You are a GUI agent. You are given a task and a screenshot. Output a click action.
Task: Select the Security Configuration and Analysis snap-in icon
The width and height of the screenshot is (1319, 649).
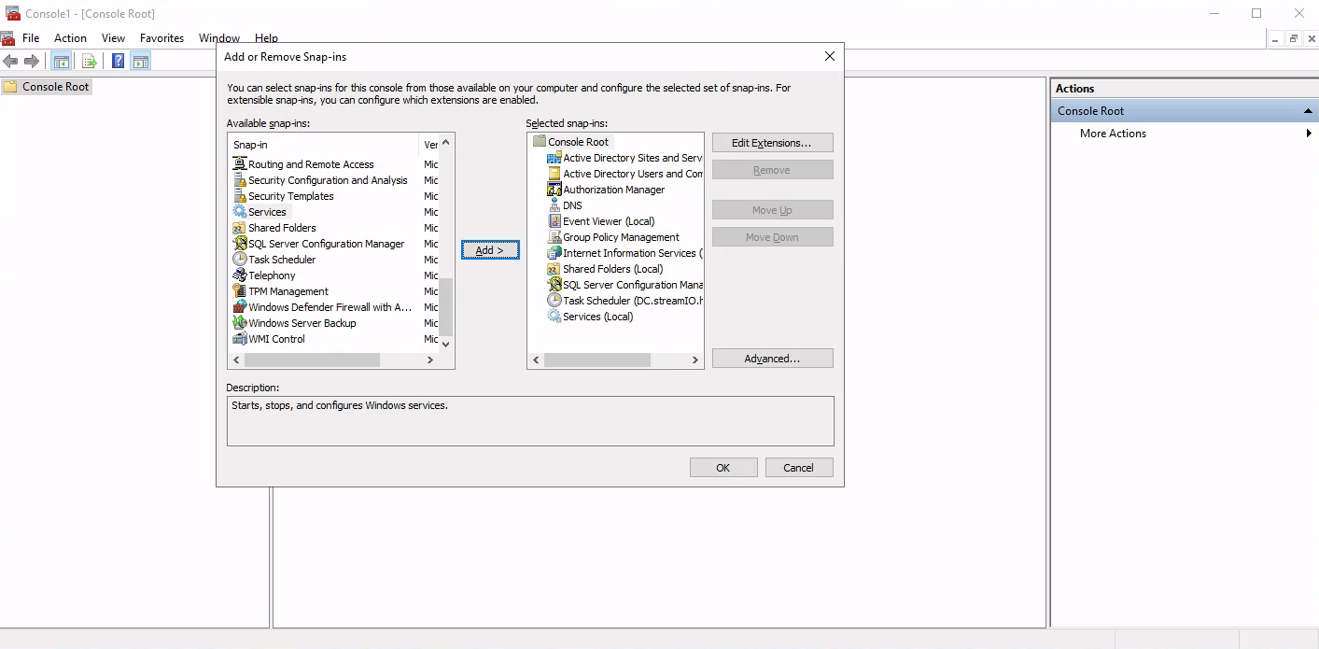(x=240, y=180)
